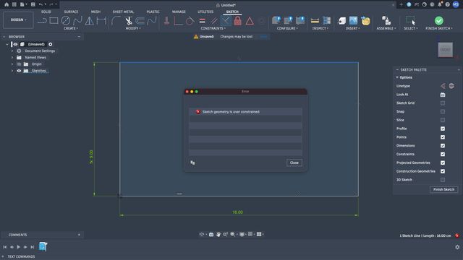Click the Assemble components icon
Viewport: 463px width, 260px height.
386,21
